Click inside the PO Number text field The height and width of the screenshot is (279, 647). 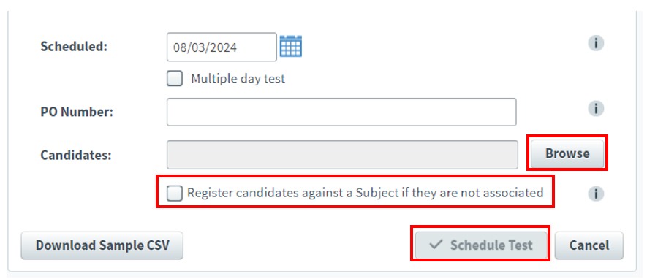click(341, 112)
